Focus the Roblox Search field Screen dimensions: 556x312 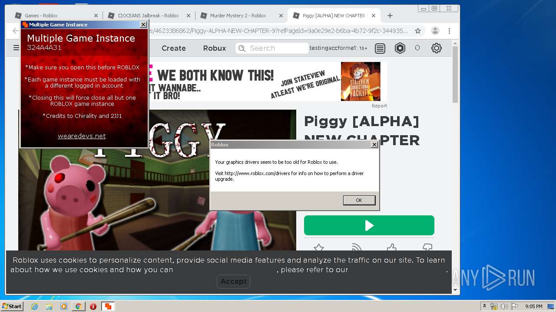click(x=272, y=48)
